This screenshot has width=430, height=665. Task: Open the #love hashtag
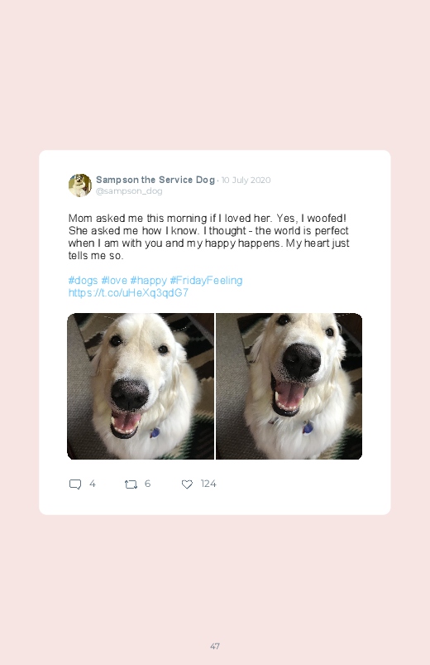pyautogui.click(x=114, y=281)
